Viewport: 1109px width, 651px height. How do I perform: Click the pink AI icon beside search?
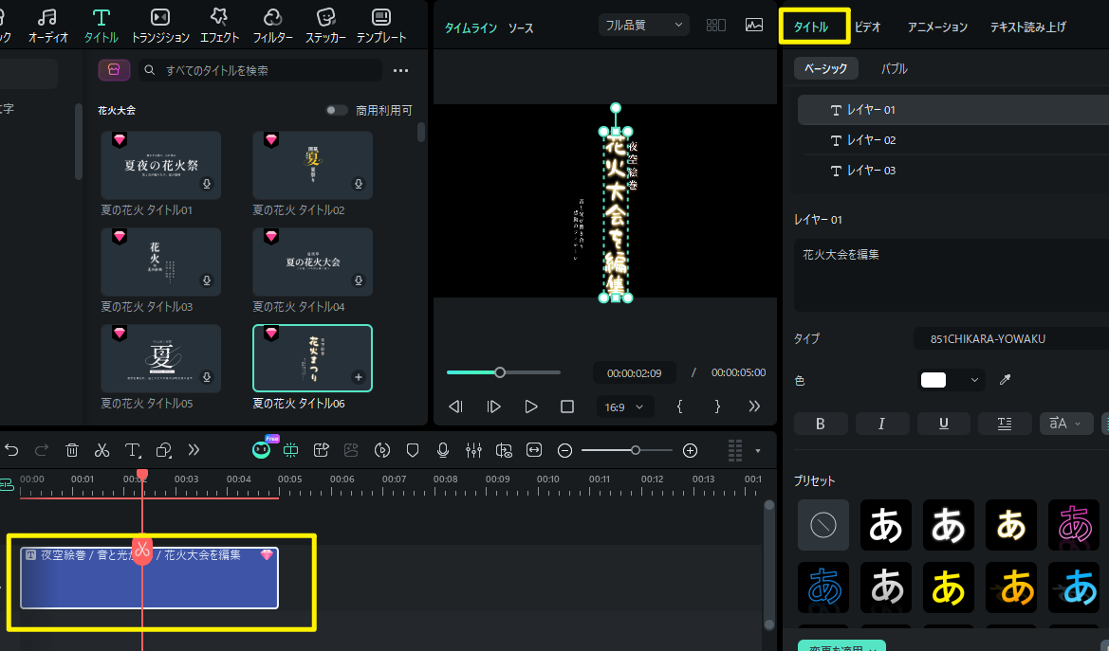point(114,70)
